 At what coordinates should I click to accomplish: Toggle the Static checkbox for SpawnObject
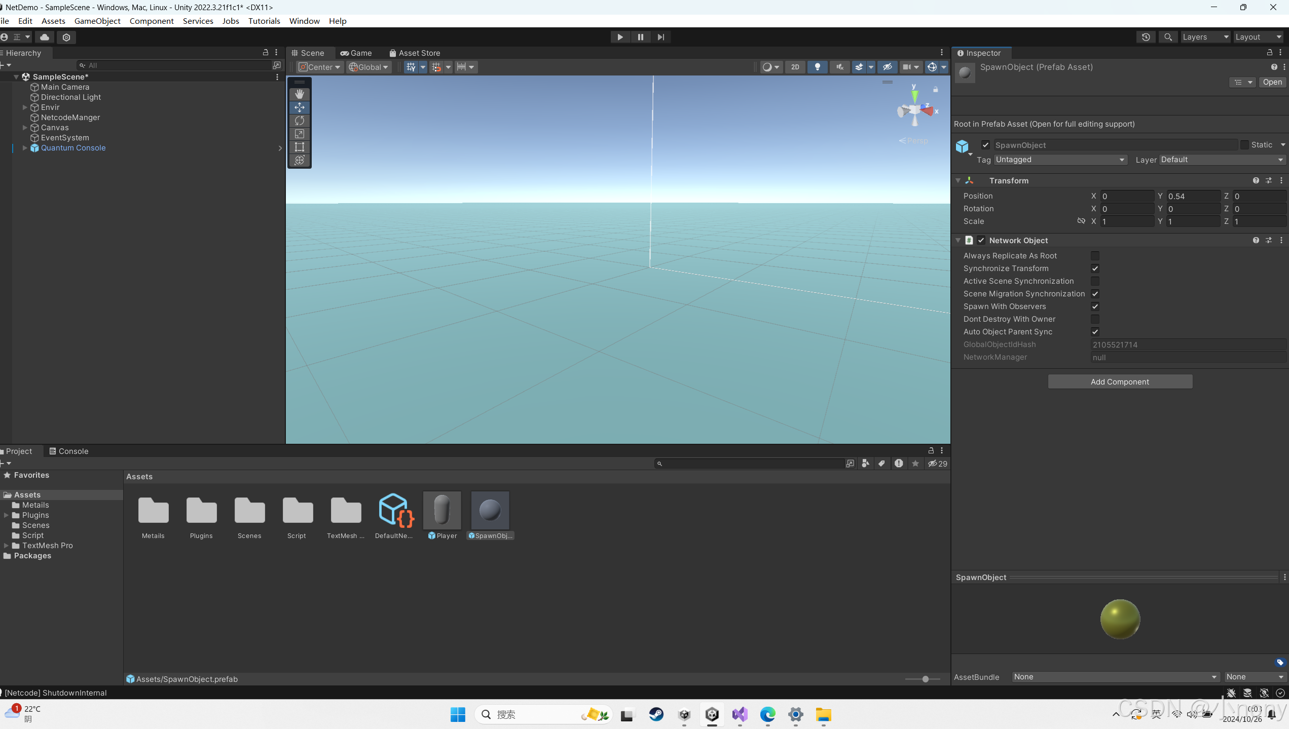click(1245, 144)
